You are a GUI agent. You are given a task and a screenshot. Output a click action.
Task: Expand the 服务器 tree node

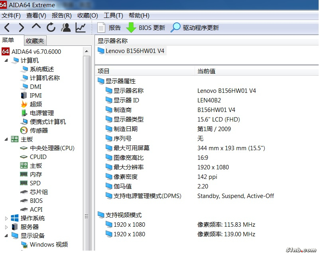point(6,227)
